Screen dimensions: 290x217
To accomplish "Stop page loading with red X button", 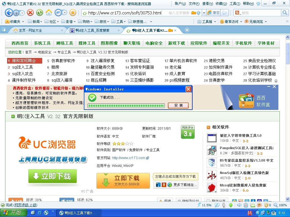I will point(30,13).
